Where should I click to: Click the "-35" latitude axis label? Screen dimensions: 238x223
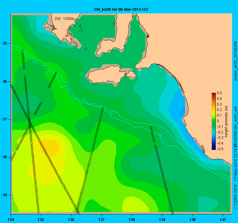click(x=4, y=43)
